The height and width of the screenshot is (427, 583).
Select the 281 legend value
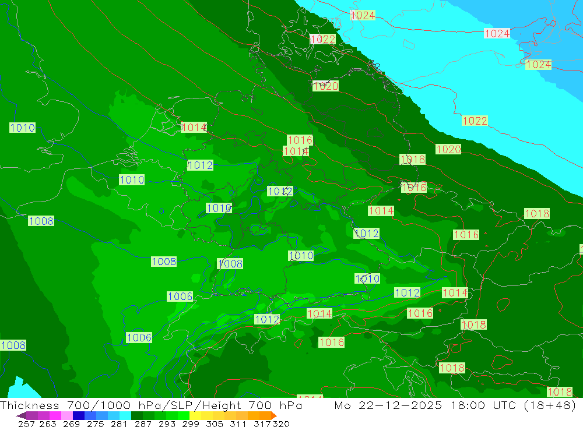[x=118, y=424]
